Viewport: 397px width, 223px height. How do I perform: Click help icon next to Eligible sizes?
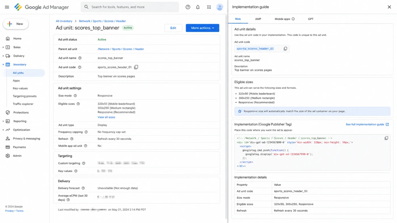click(78, 104)
